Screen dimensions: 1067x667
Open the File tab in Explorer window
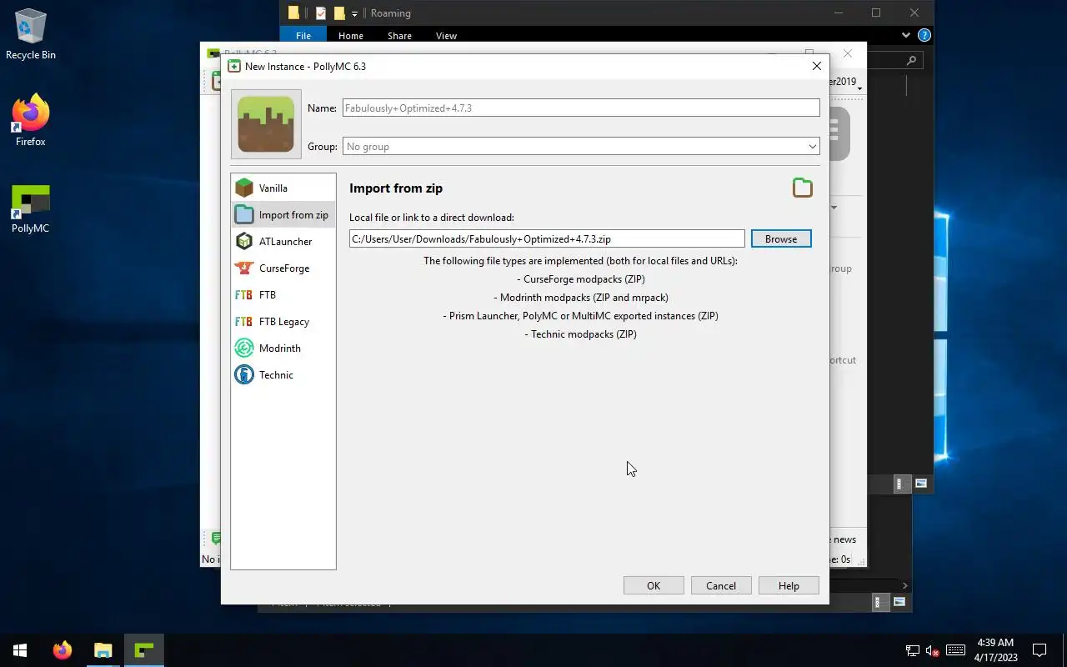303,36
